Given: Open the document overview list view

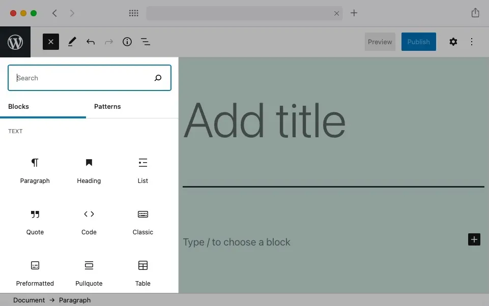Looking at the screenshot, I should [146, 42].
